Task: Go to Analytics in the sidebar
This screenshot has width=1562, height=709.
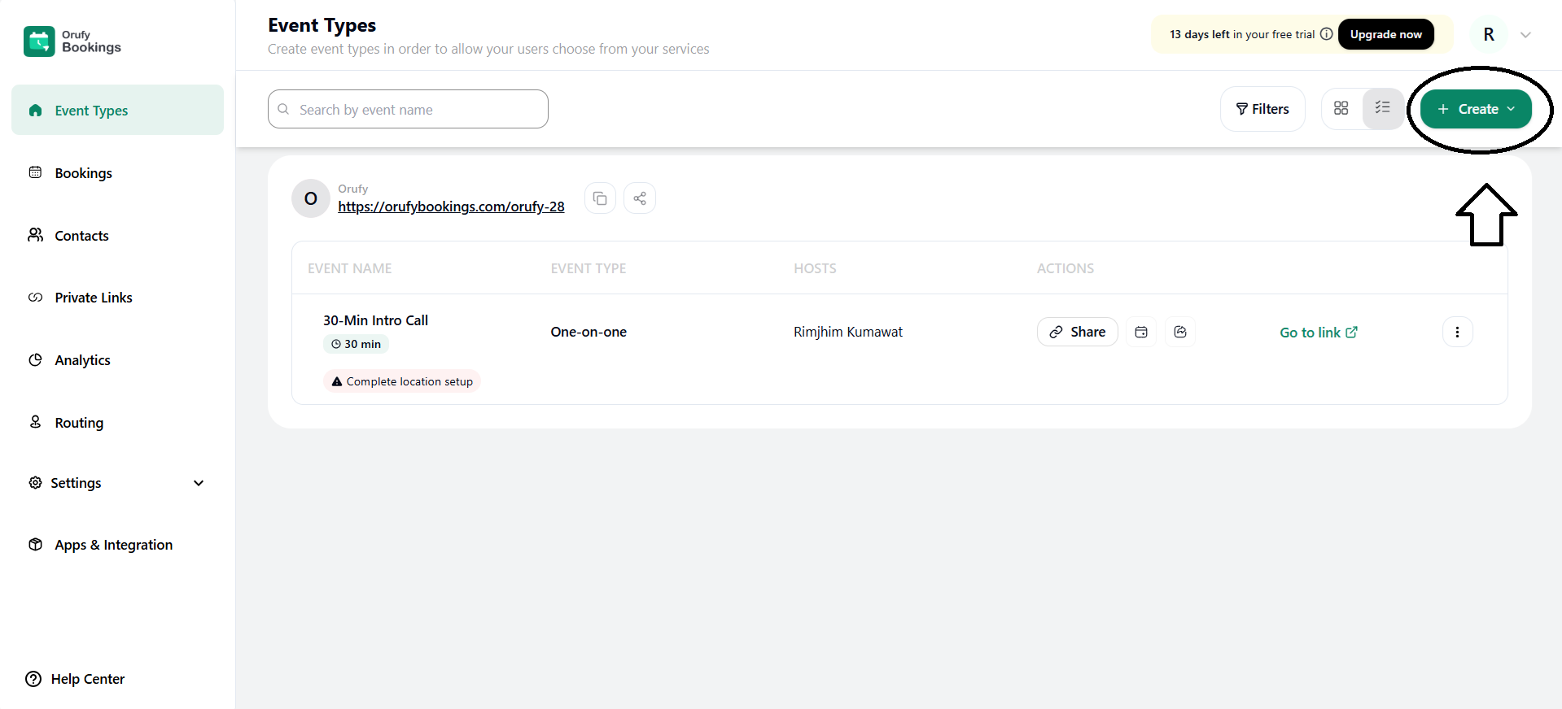Action: click(x=82, y=360)
